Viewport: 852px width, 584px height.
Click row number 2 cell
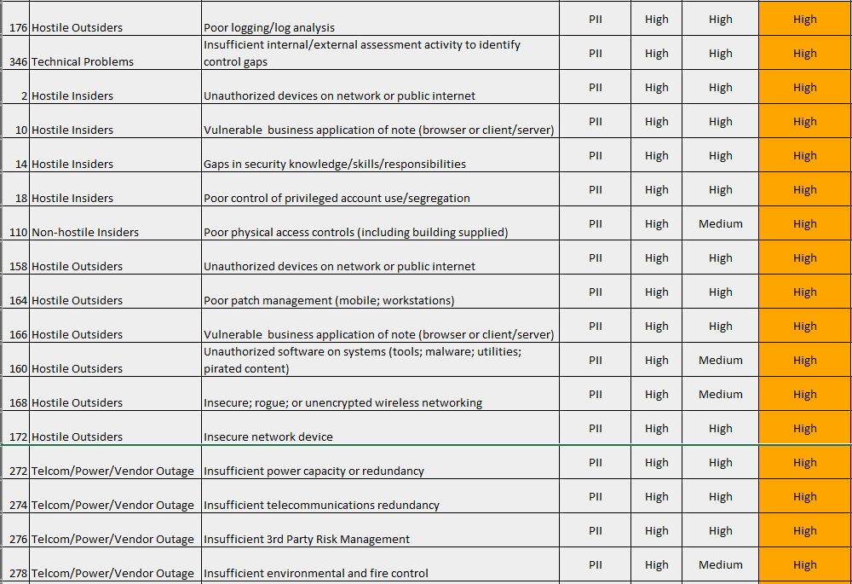coord(15,87)
